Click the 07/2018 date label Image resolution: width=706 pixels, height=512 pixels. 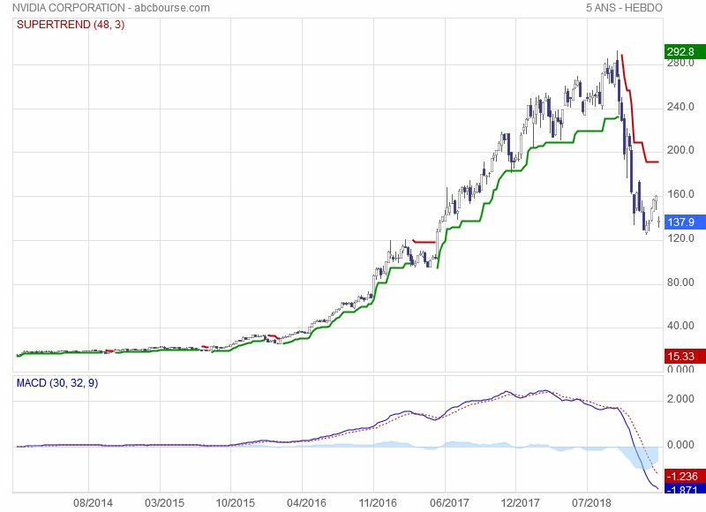coord(591,503)
